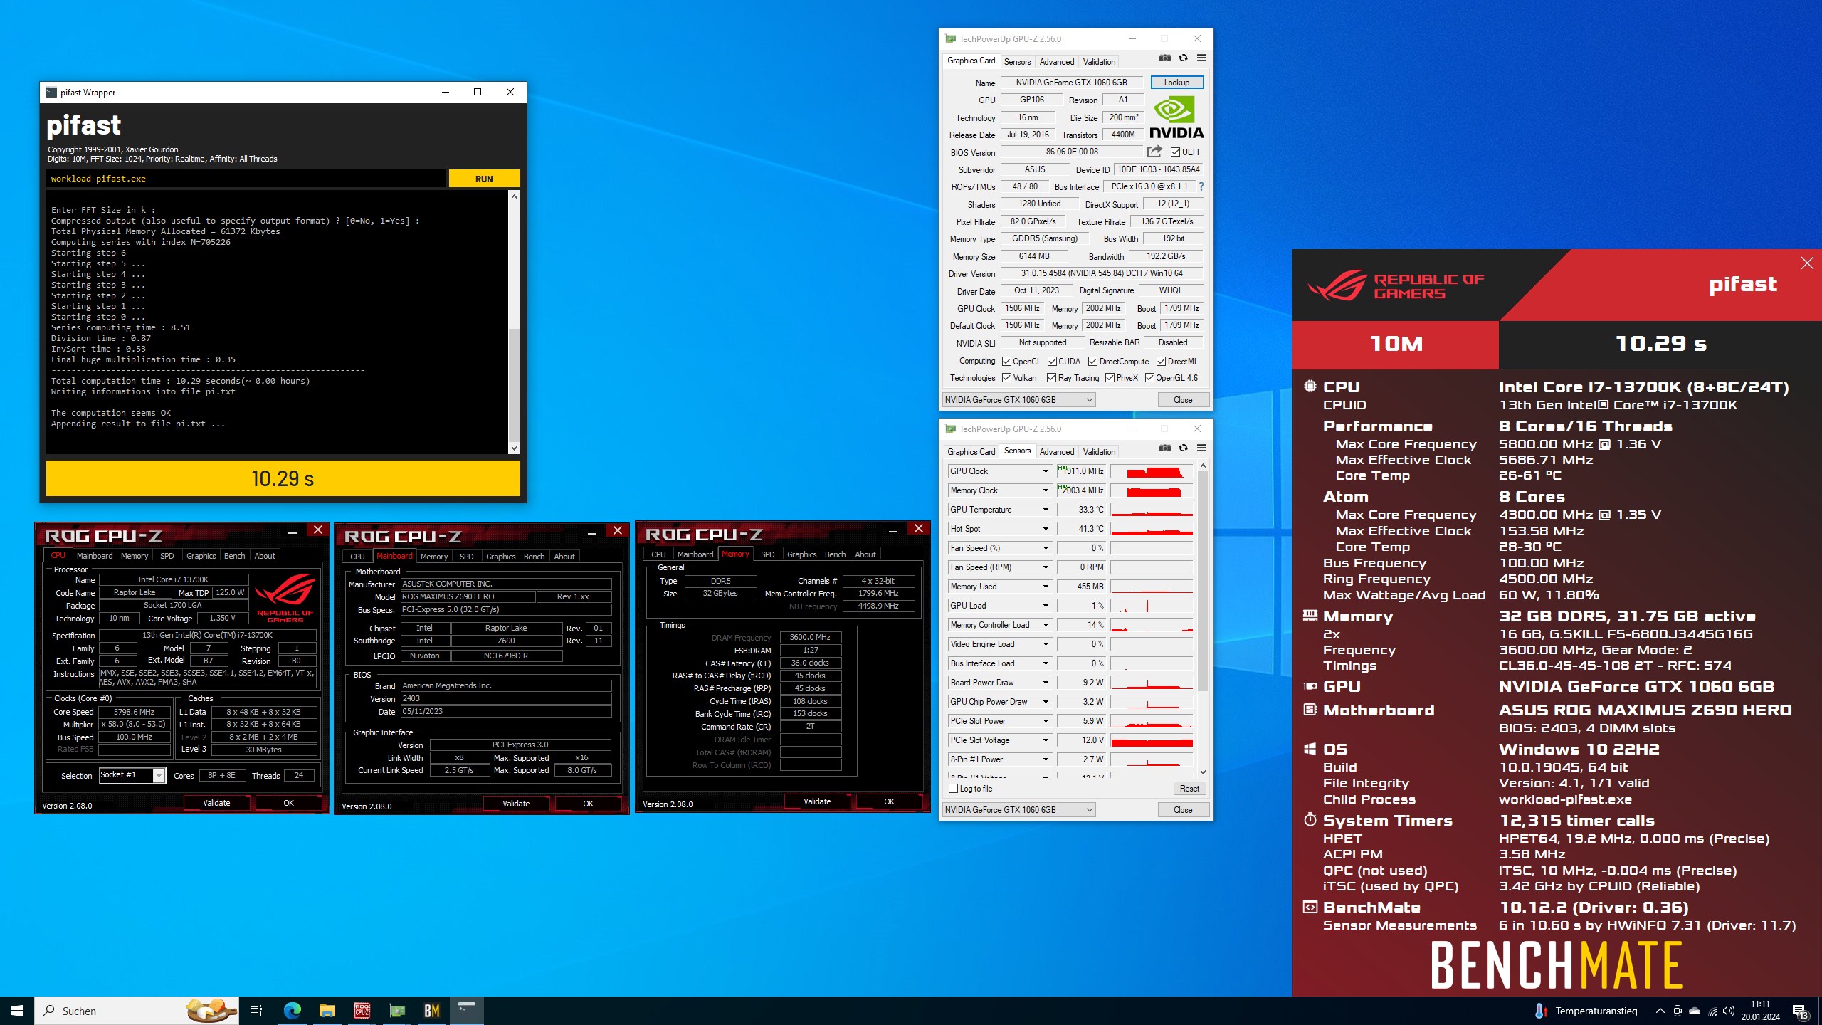Open GPU selector dropdown in GPU-Z Graphics Card window
Image resolution: width=1822 pixels, height=1025 pixels.
pos(1018,400)
